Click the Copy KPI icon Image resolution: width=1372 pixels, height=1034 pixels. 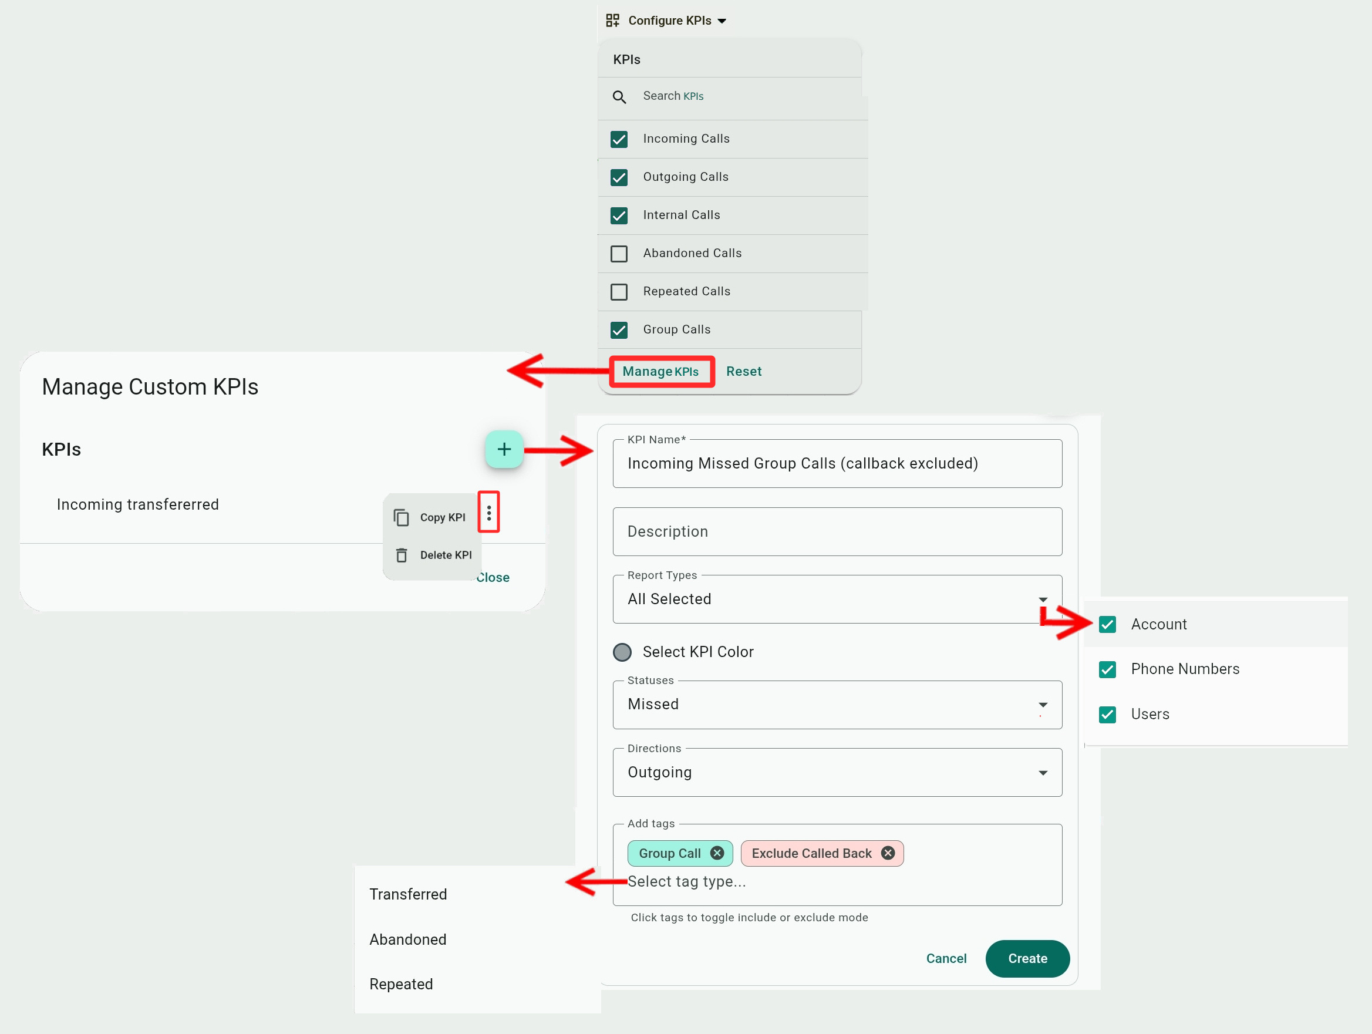[x=402, y=517]
